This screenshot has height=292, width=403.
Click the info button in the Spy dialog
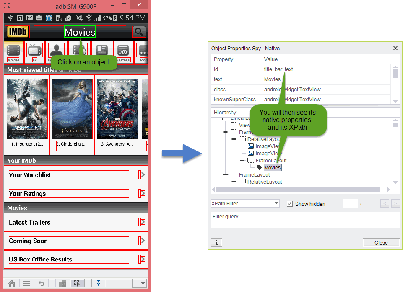[216, 243]
